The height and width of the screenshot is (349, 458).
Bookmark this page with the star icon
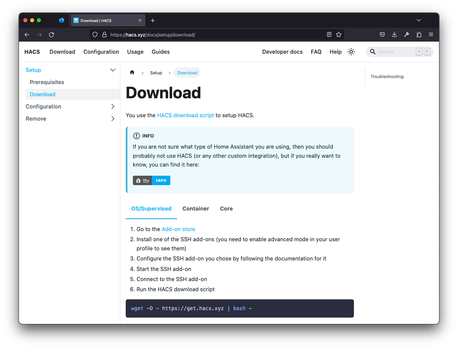(339, 34)
